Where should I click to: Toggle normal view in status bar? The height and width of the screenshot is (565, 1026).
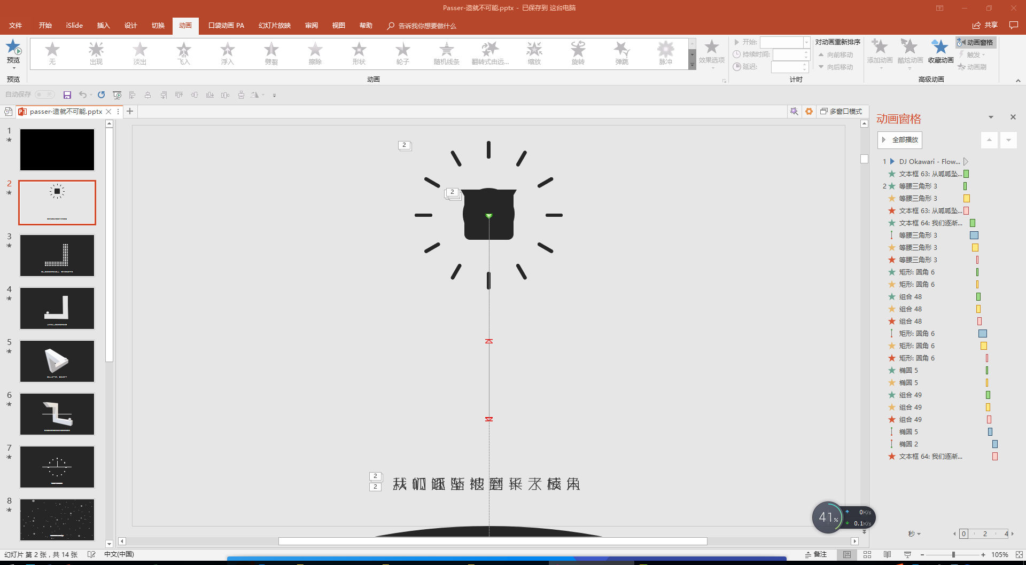(x=847, y=555)
